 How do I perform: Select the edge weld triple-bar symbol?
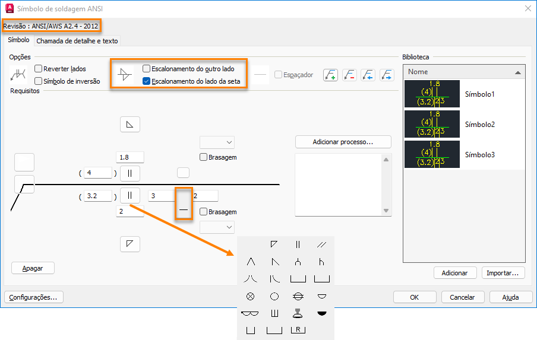tap(274, 313)
